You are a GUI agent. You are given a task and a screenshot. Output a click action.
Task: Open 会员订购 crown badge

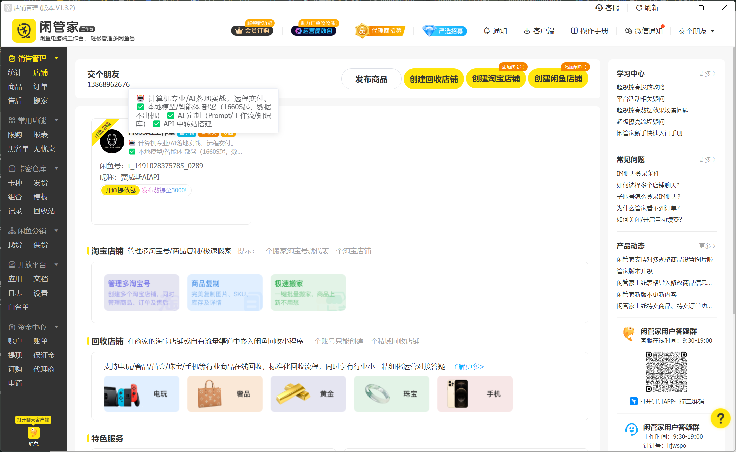(x=252, y=31)
